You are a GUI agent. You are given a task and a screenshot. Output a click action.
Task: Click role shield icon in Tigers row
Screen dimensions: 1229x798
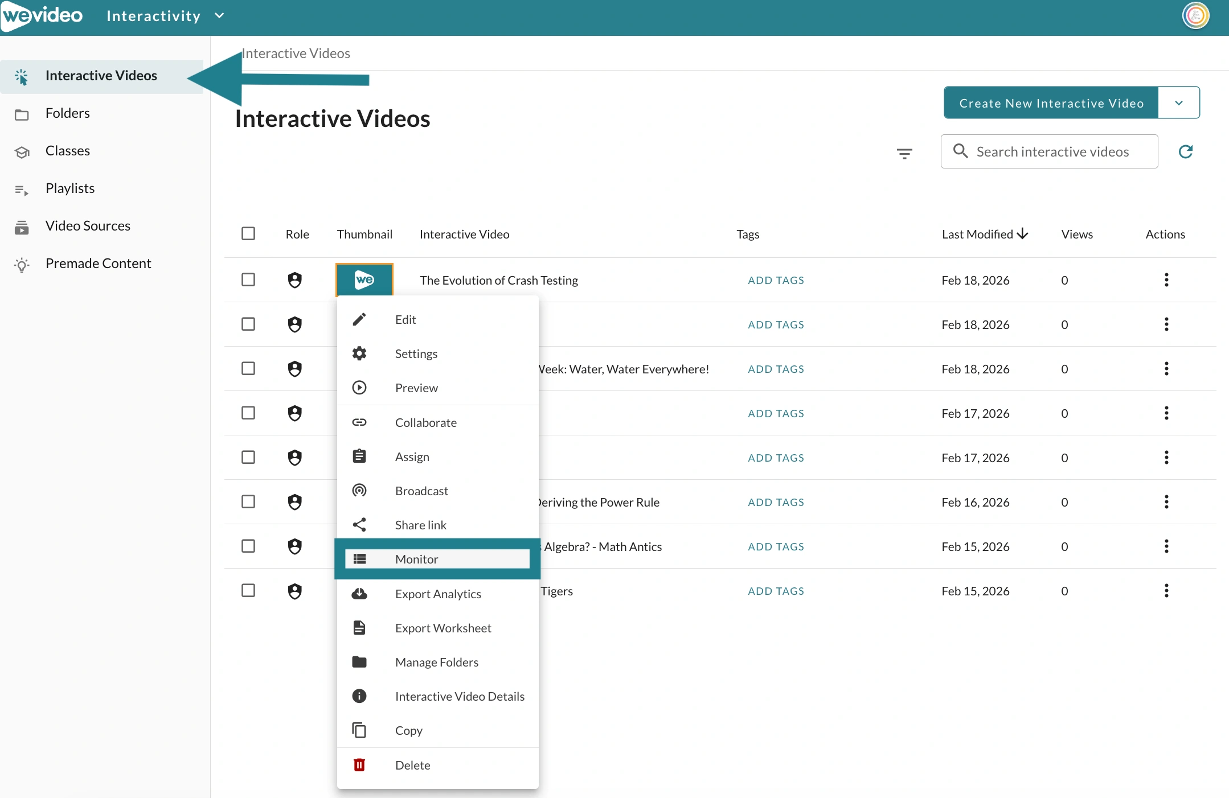294,591
